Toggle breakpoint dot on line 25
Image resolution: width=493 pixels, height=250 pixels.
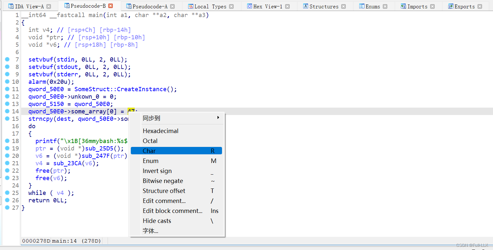pos(7,193)
